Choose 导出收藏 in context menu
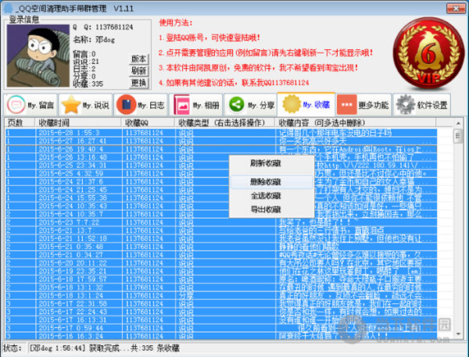Screen dimensions: 469x357 [x=266, y=209]
